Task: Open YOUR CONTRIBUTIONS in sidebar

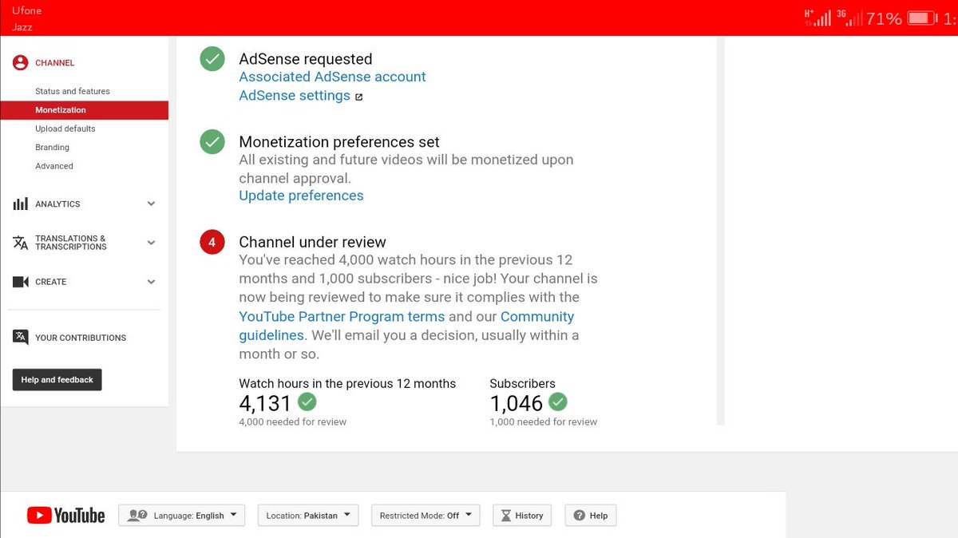Action: click(x=81, y=338)
